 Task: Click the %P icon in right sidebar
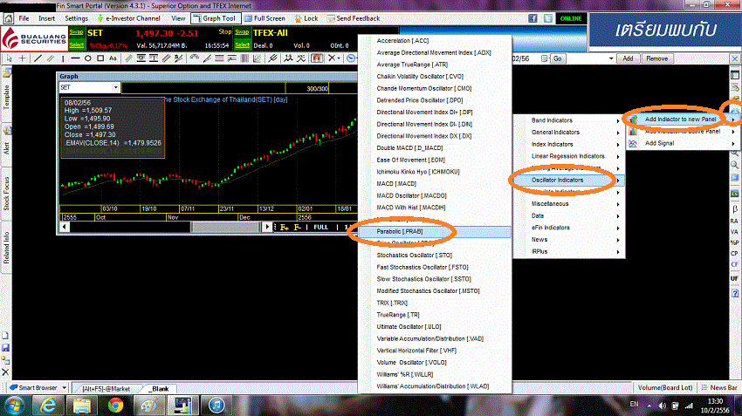coord(734,242)
